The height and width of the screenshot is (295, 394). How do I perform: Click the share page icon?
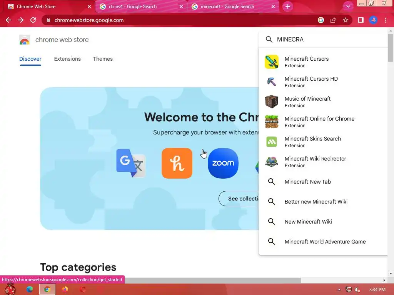click(333, 20)
